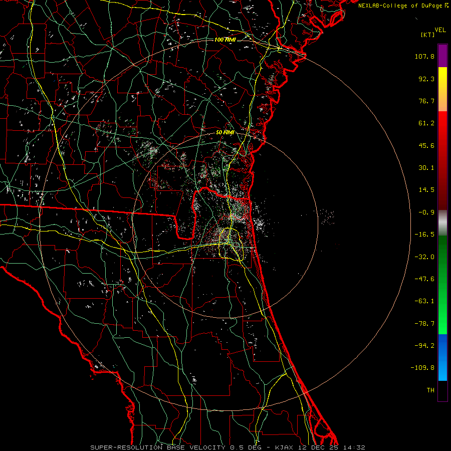Viewport: 451px width, 451px height.
Task: Select the -109.8 scale value
Action: pos(422,368)
